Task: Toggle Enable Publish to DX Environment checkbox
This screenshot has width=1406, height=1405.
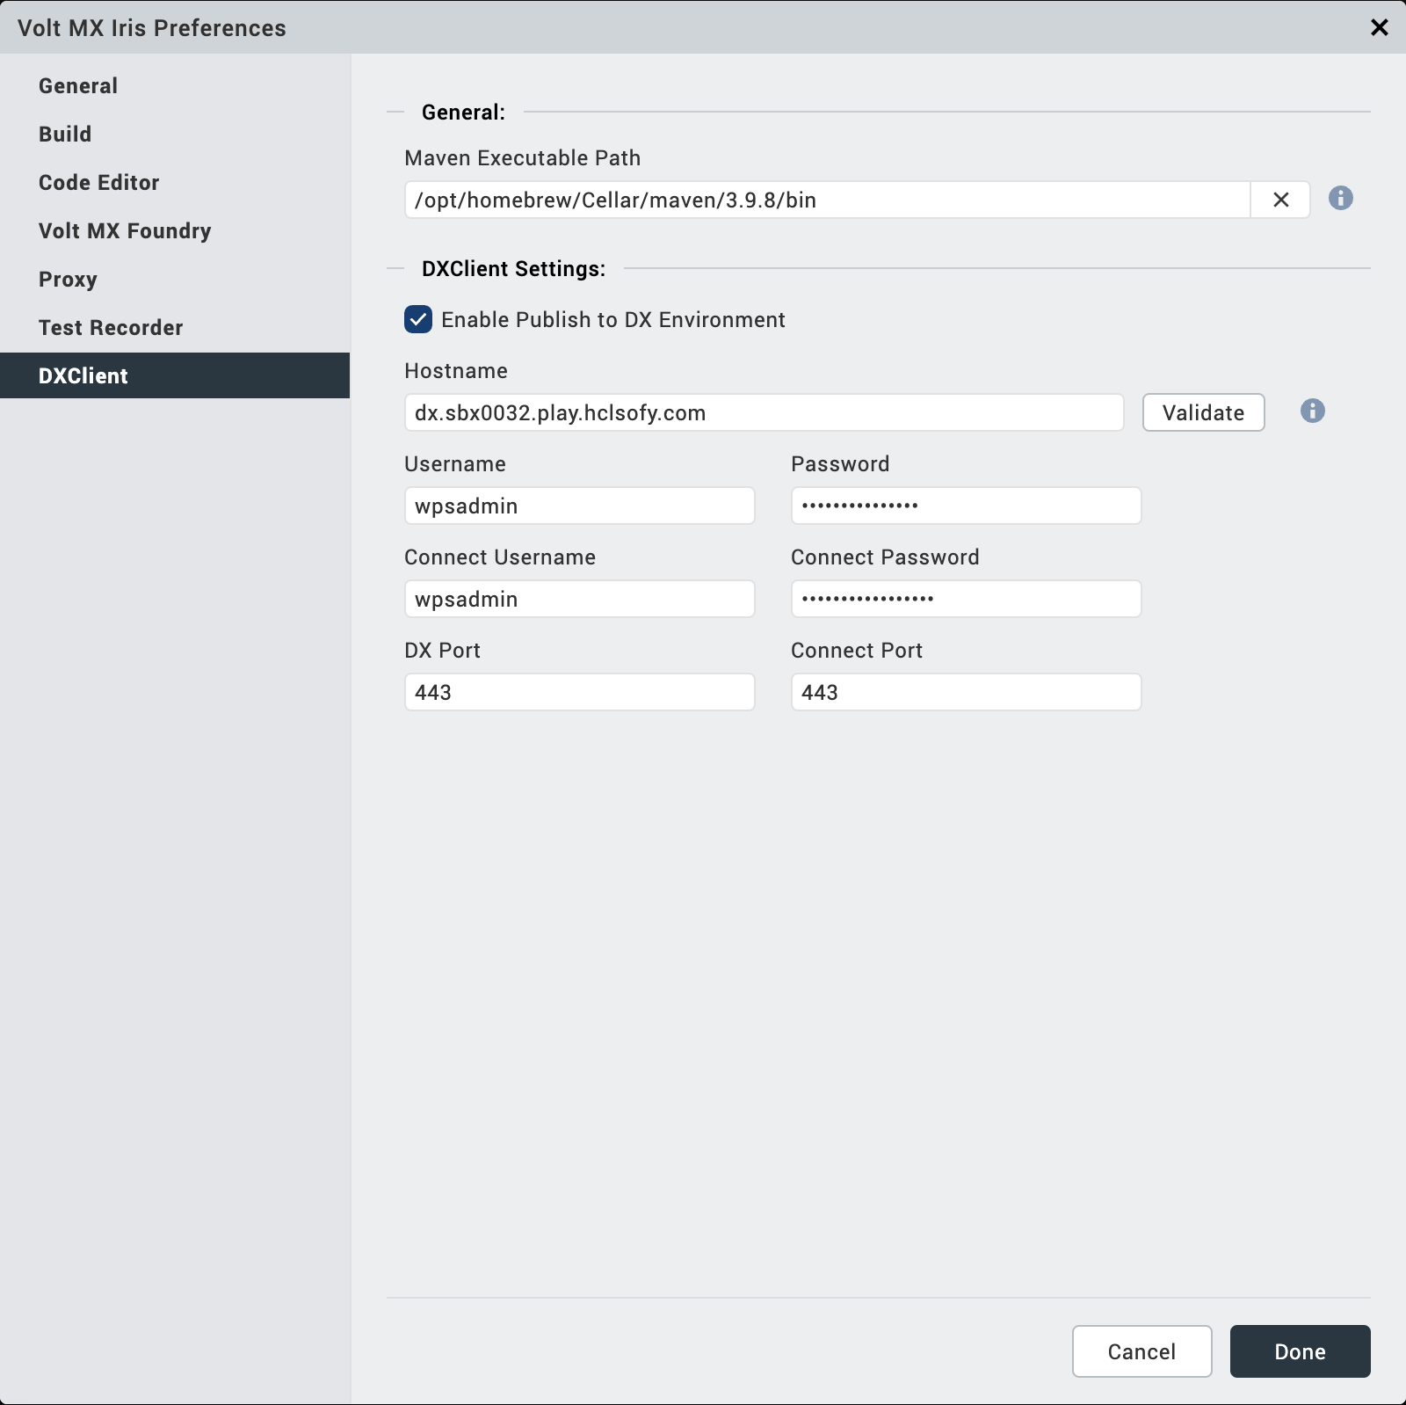Action: pos(418,319)
